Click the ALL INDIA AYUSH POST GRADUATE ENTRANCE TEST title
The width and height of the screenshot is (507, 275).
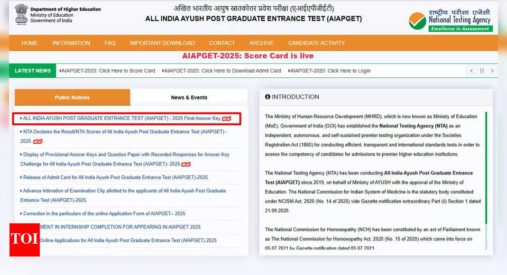(253, 19)
